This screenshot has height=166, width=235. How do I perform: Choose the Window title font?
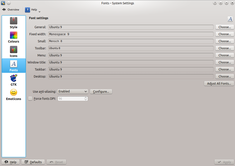(224, 62)
